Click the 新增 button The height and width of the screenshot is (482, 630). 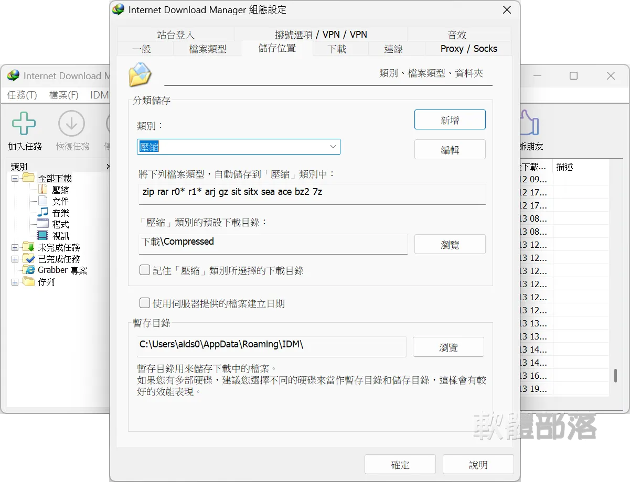pyautogui.click(x=450, y=119)
